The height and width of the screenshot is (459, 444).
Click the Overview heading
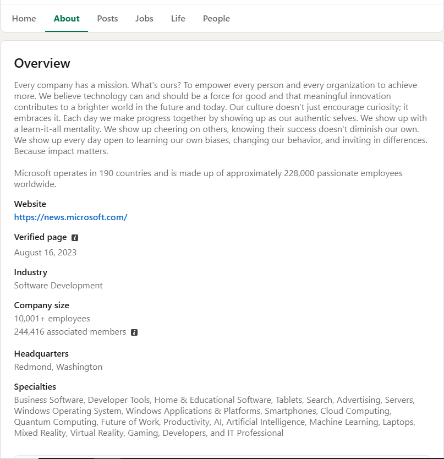42,63
